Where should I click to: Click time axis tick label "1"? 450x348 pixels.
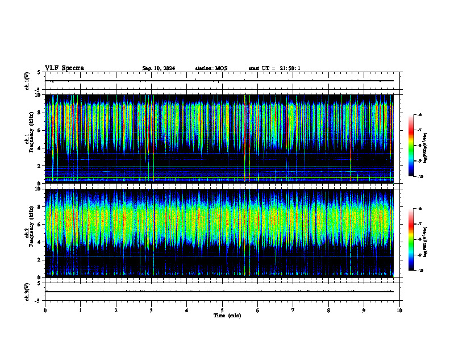(x=81, y=310)
